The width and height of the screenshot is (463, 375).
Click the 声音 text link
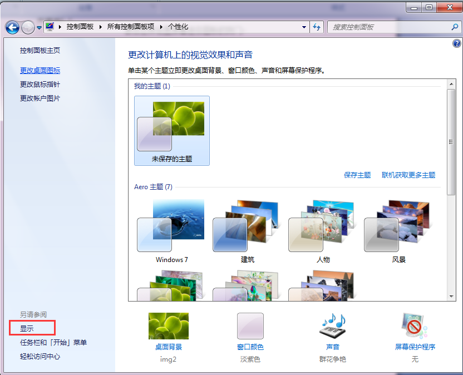333,347
